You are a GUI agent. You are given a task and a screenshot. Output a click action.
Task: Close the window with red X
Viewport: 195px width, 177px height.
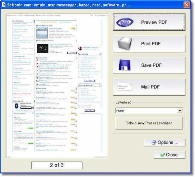(x=187, y=5)
